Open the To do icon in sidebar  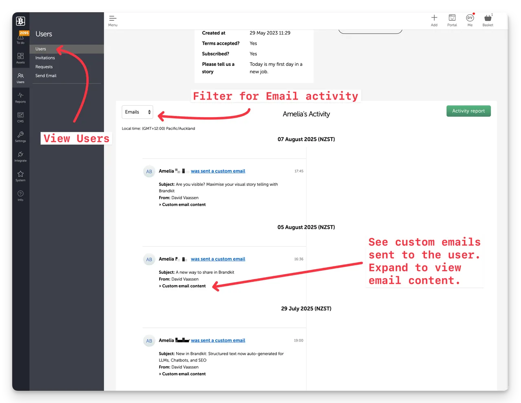point(20,38)
